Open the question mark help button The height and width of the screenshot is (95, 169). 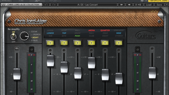(167, 5)
